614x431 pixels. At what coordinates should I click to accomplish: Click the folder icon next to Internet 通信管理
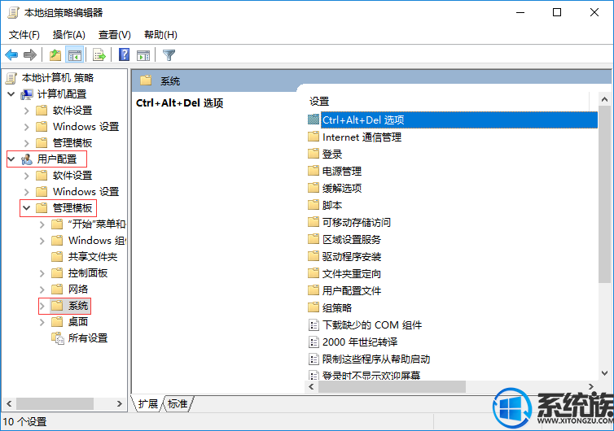coord(314,137)
